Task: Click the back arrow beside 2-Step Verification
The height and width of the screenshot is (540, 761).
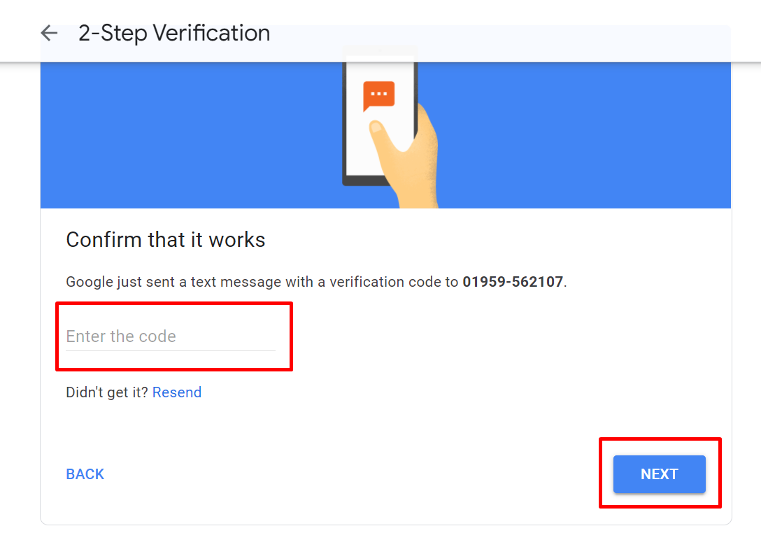Action: (49, 33)
